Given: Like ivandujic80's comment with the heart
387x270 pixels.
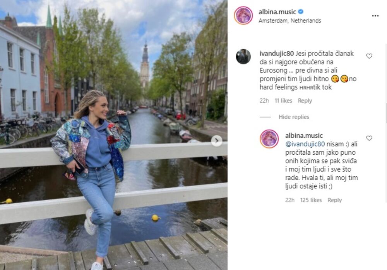Looking at the screenshot, I should click(369, 56).
